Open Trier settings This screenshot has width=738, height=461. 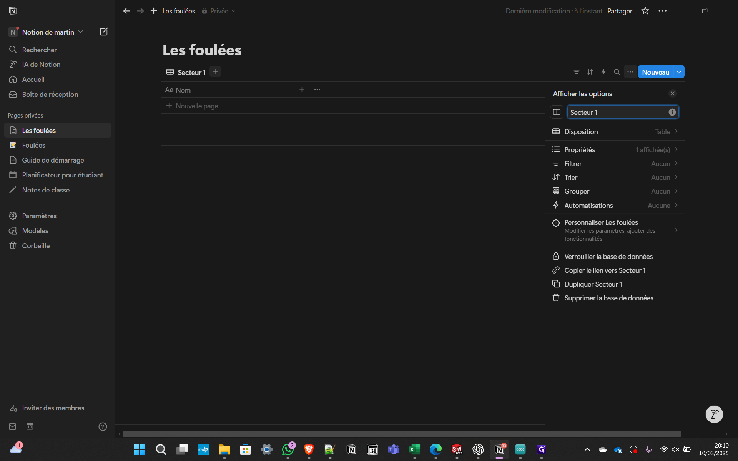click(x=615, y=177)
